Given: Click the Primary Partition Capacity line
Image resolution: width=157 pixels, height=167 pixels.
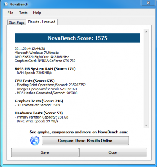Looking at the screenshot, I should pyautogui.click(x=41, y=117).
